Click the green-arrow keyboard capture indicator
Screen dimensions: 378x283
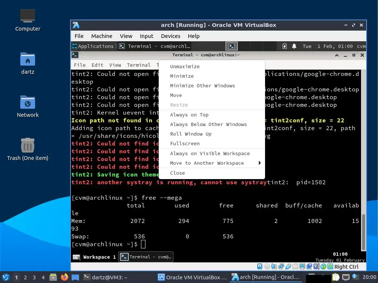coord(330,266)
